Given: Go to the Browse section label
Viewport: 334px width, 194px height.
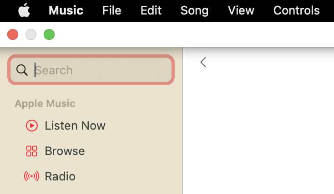Looking at the screenshot, I should [65, 151].
